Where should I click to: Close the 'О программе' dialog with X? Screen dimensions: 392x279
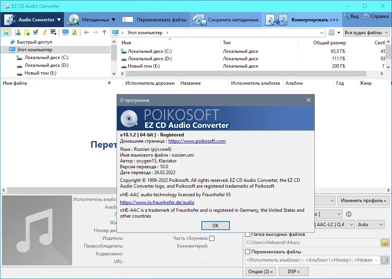(309, 100)
